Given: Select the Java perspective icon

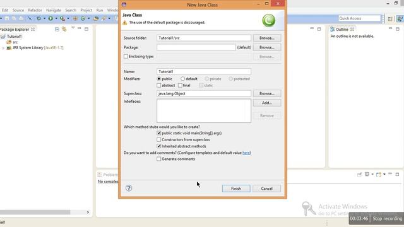Looking at the screenshot, I should [x=400, y=18].
